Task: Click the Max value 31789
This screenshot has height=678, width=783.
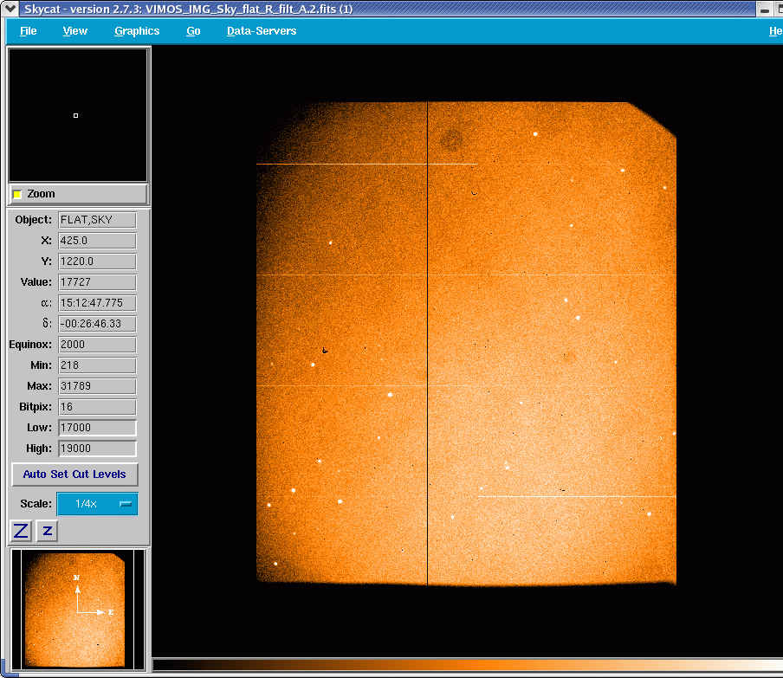Action: (97, 386)
